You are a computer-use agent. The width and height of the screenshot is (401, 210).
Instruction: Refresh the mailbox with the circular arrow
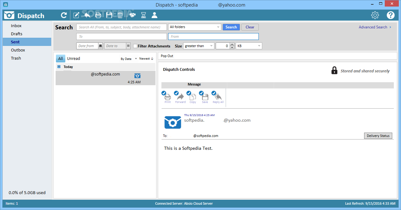point(64,15)
